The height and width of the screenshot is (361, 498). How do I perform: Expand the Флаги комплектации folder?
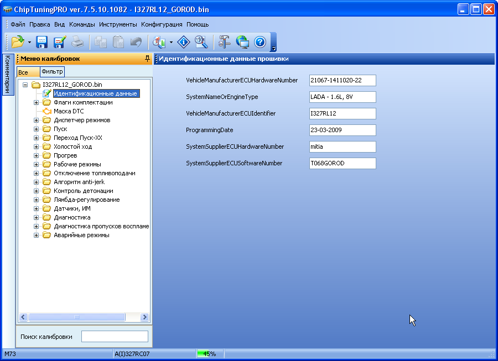(x=36, y=102)
